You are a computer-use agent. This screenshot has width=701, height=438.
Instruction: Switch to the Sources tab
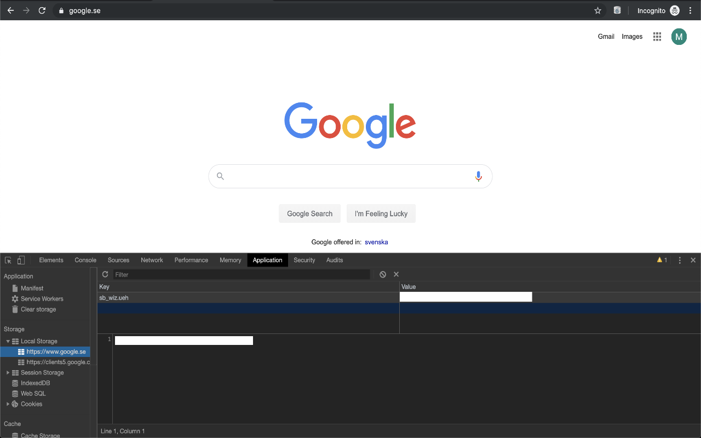(x=118, y=260)
